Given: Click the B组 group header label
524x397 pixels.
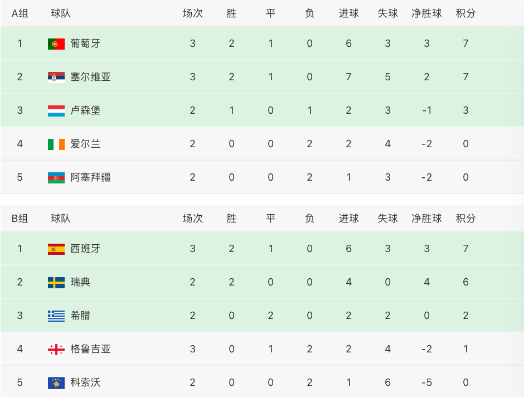Looking at the screenshot, I should [x=20, y=219].
